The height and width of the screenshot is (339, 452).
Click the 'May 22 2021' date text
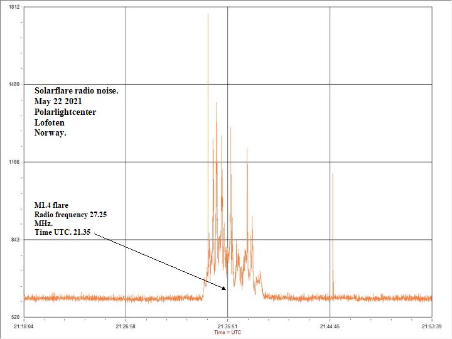(58, 102)
